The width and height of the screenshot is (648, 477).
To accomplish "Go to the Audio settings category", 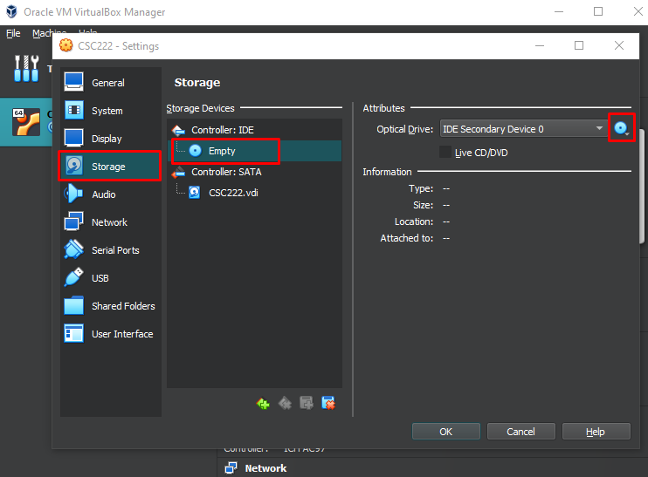I will (x=104, y=194).
